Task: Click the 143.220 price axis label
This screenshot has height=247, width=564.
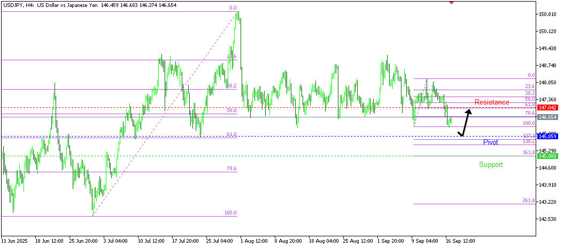Action: [547, 202]
